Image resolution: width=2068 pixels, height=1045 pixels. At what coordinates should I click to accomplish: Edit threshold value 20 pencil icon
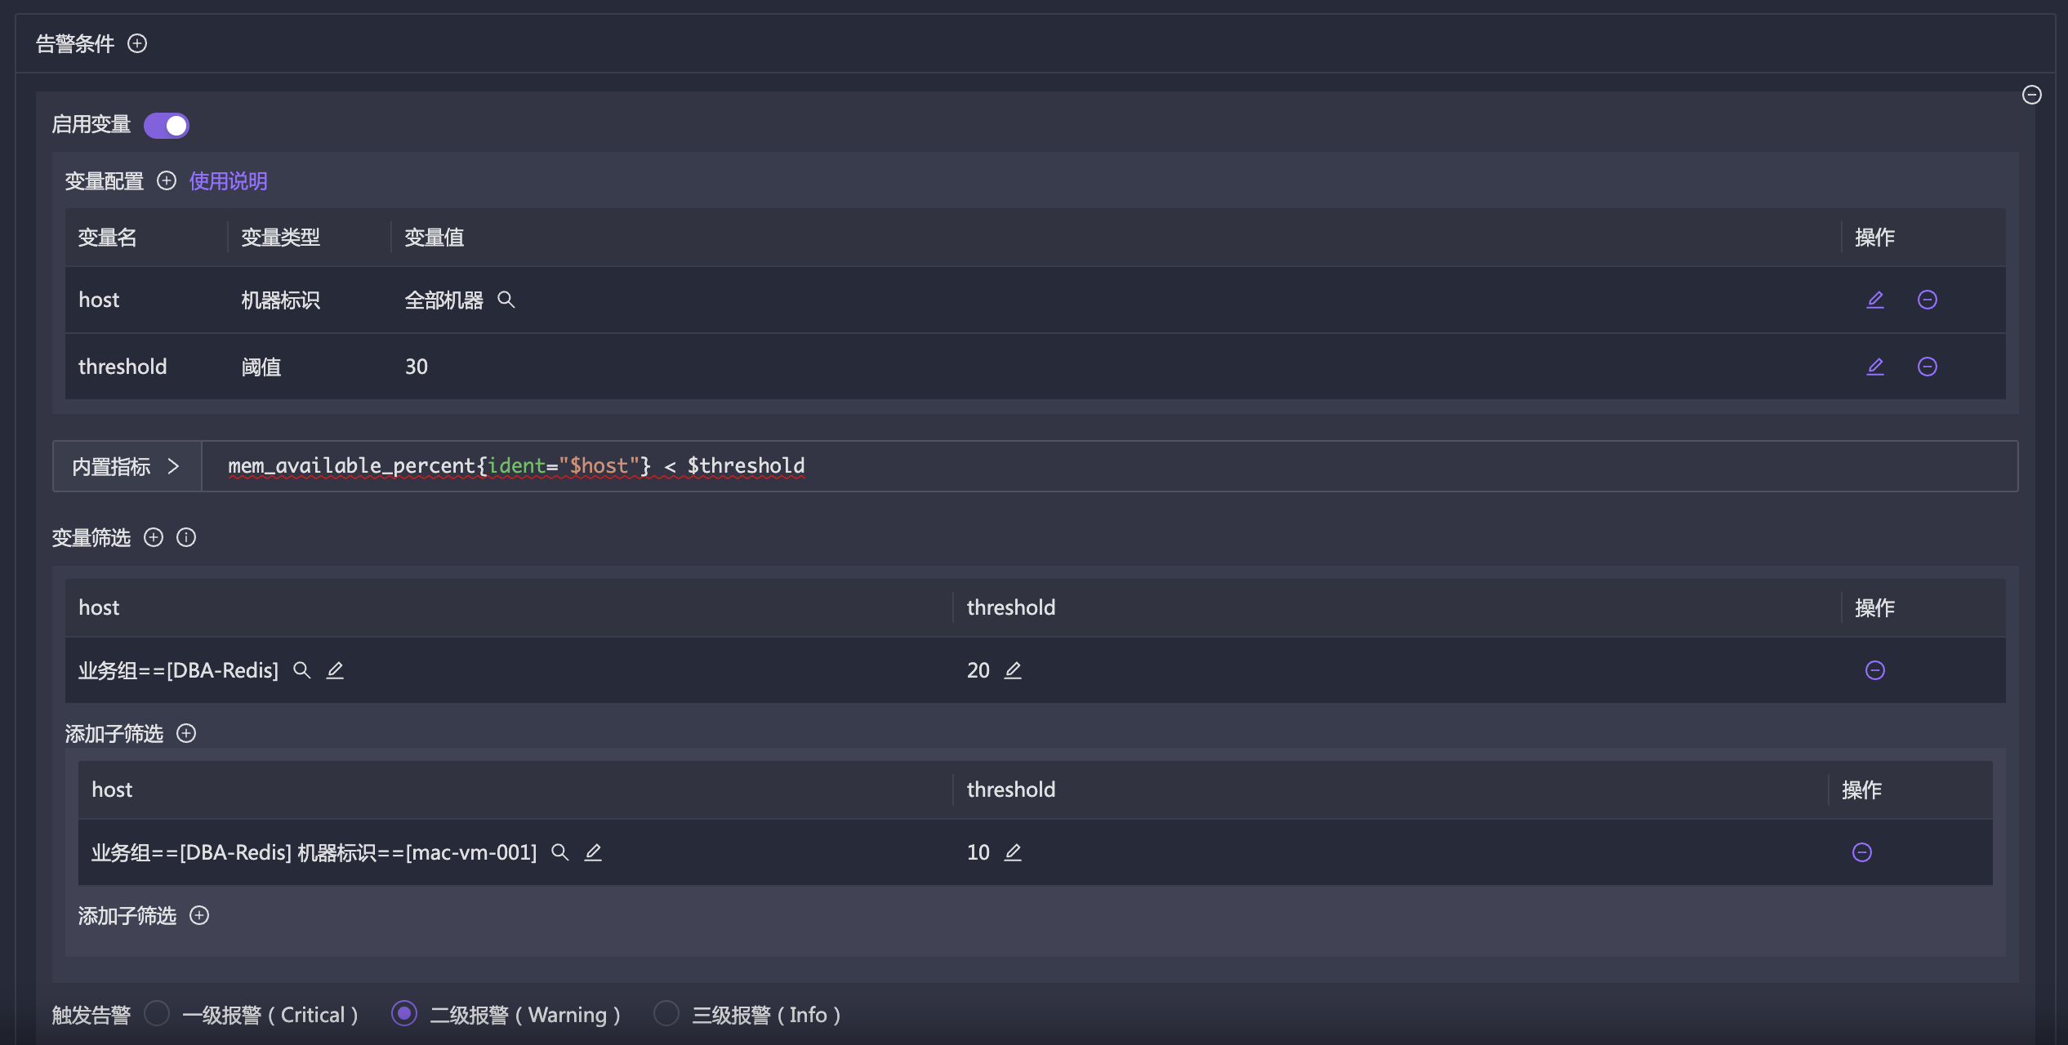(1013, 670)
